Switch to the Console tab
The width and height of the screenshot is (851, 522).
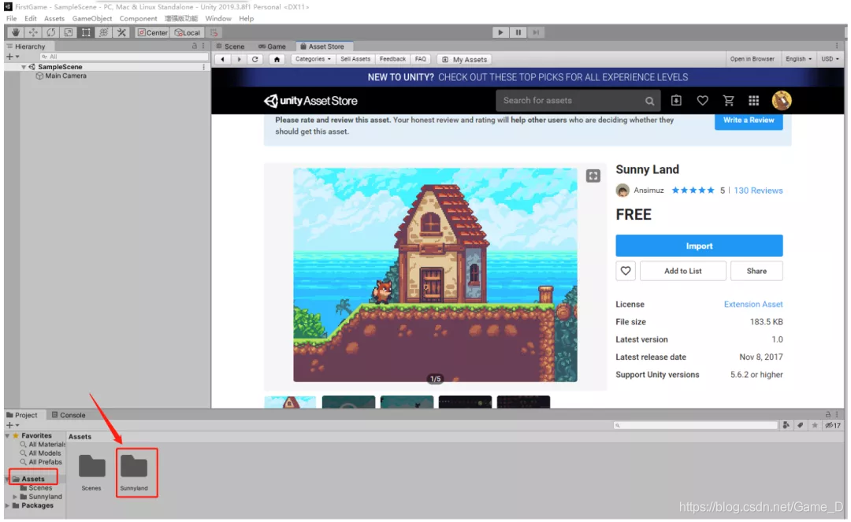(x=69, y=416)
